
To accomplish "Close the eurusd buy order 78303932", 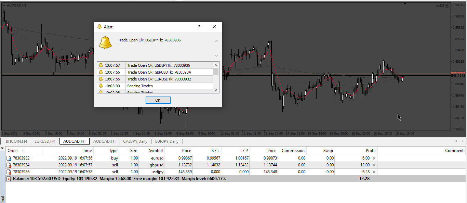I will click(374, 158).
